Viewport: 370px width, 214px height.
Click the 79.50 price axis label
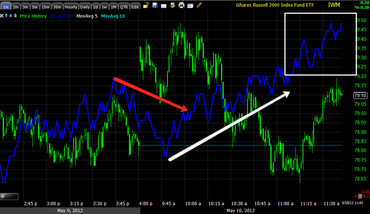coord(360,20)
